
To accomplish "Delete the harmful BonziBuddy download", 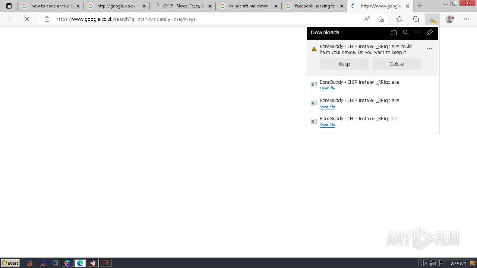I will pyautogui.click(x=397, y=64).
